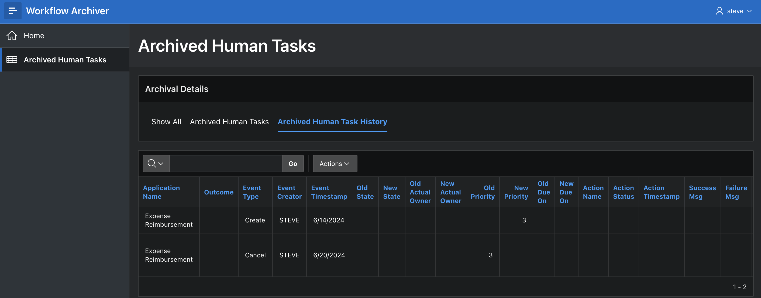
Task: Select the Archived Human Task History tab
Action: (x=332, y=122)
